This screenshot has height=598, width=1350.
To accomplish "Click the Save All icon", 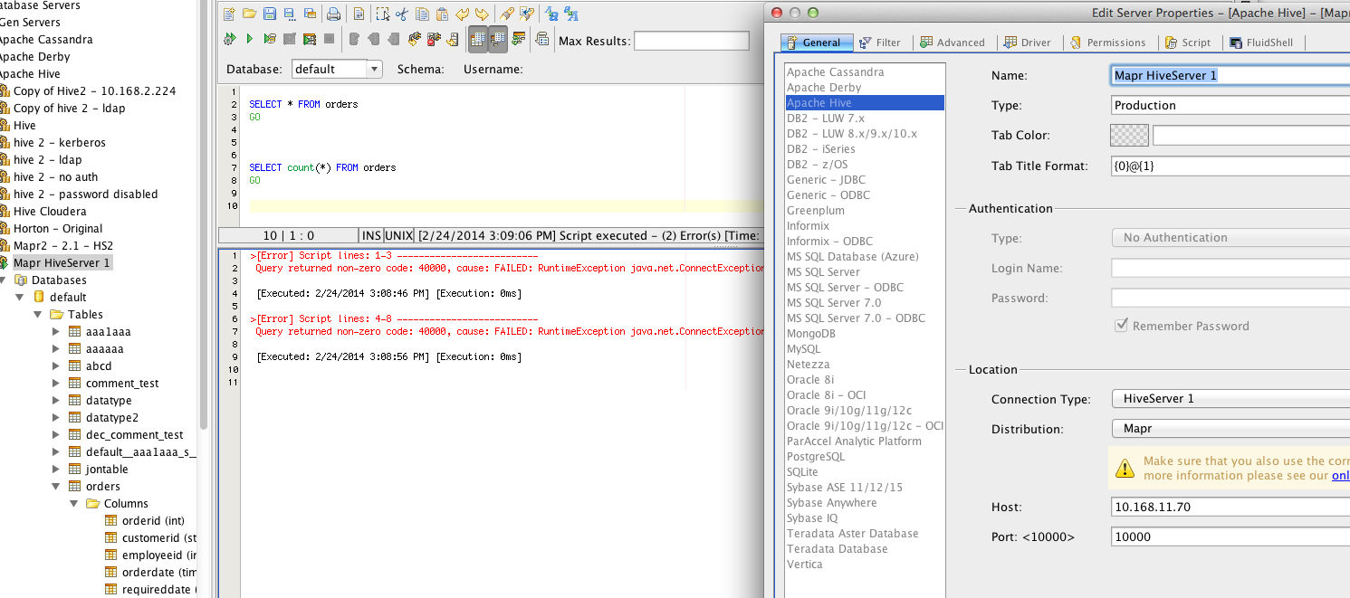I will click(310, 14).
